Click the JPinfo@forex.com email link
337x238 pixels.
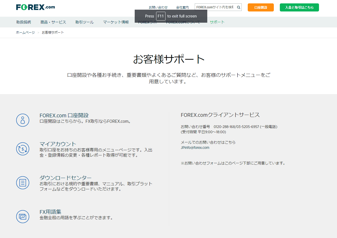click(x=195, y=148)
